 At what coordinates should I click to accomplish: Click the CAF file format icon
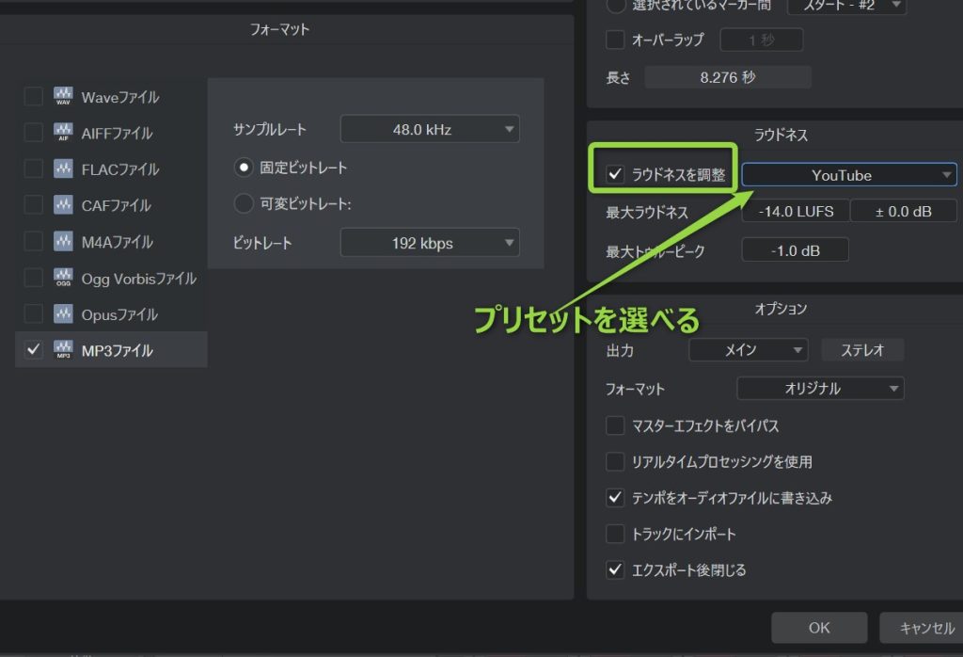pyautogui.click(x=63, y=205)
